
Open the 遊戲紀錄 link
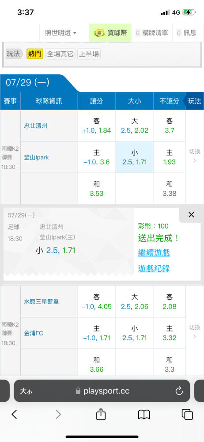154,269
